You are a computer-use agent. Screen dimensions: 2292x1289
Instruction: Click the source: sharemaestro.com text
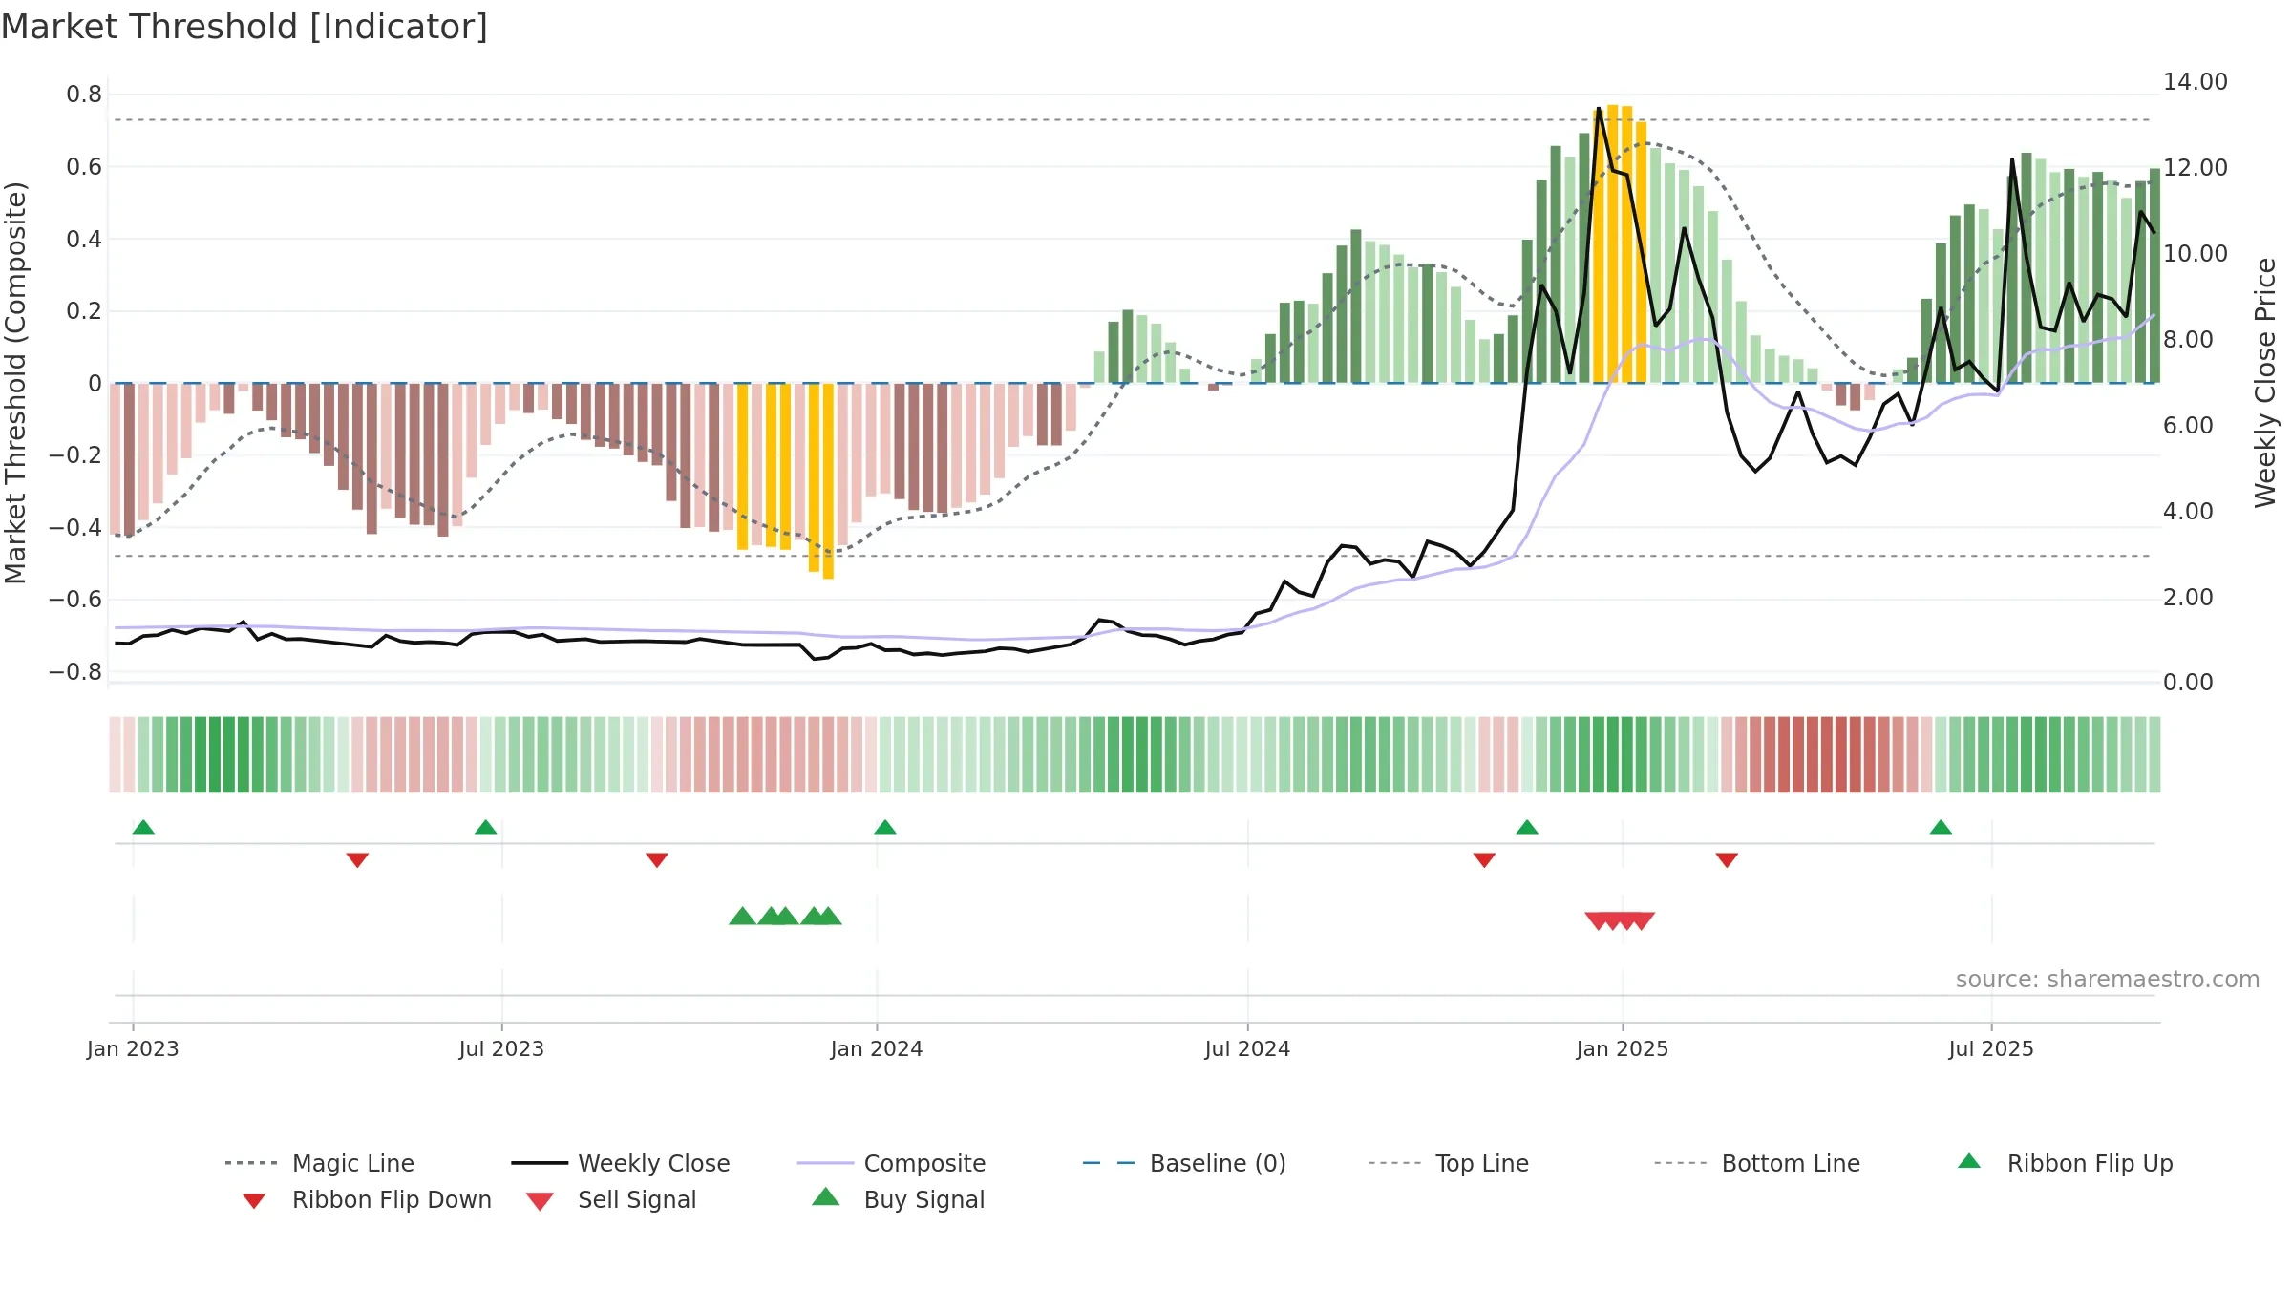tap(2108, 980)
